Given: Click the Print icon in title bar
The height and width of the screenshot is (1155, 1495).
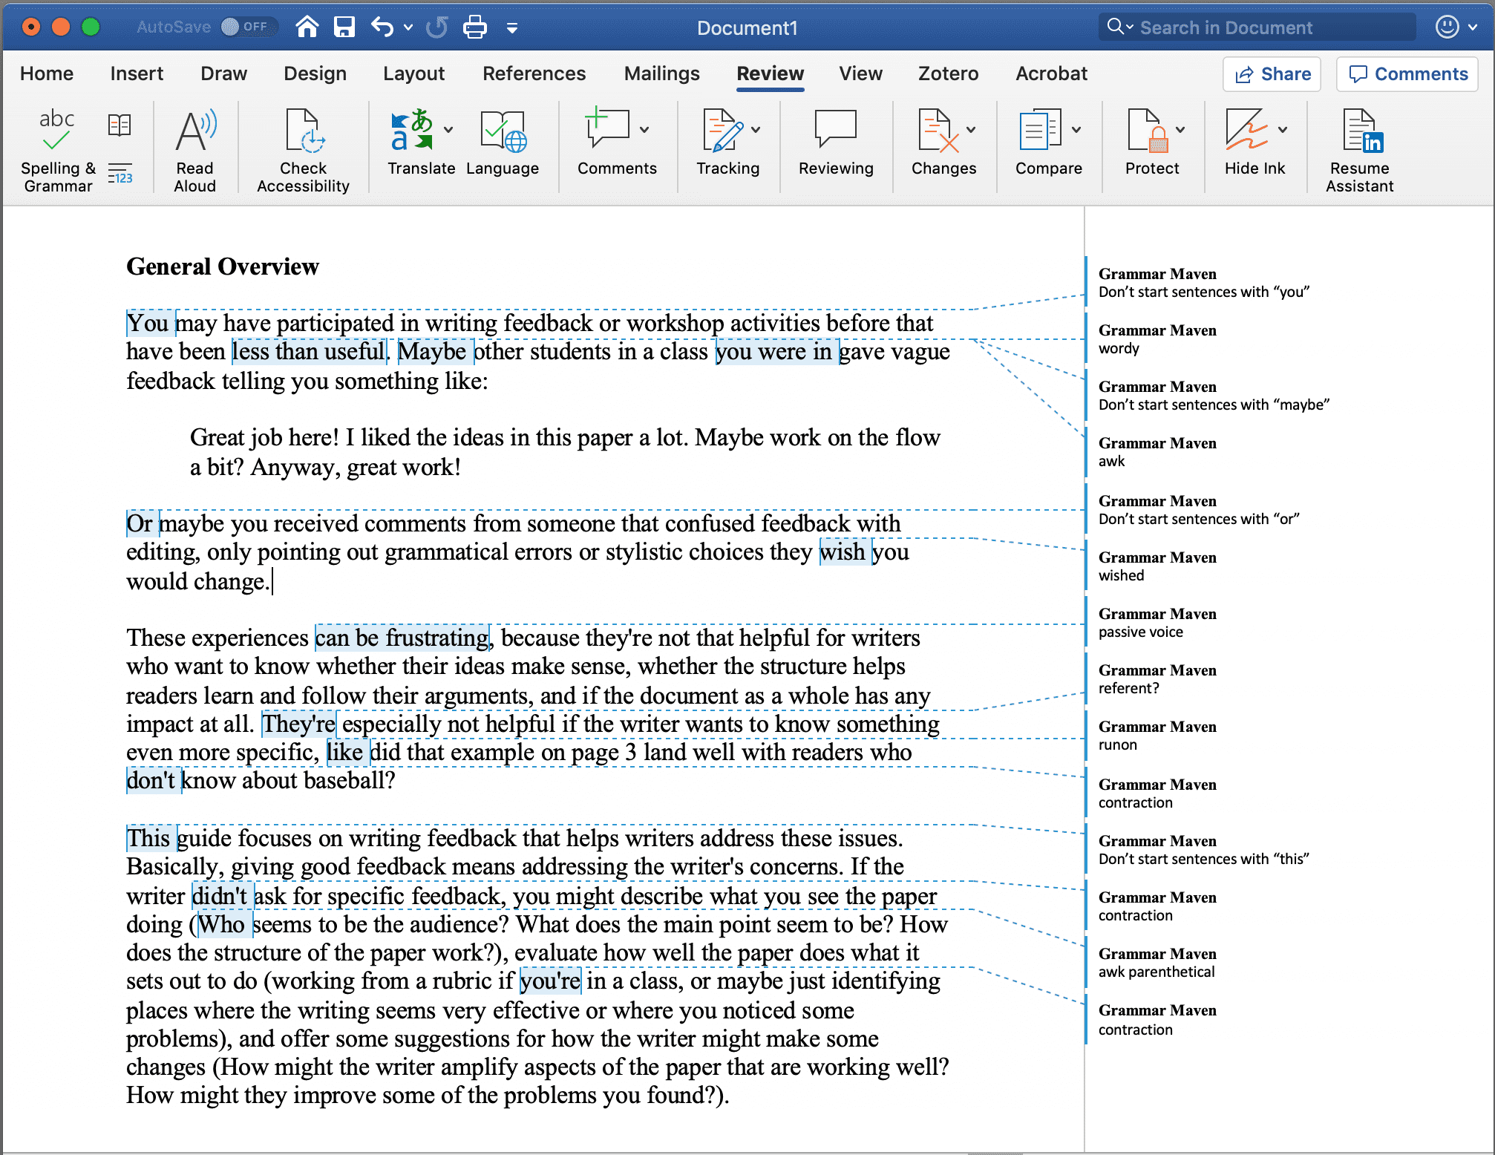Looking at the screenshot, I should click(475, 27).
